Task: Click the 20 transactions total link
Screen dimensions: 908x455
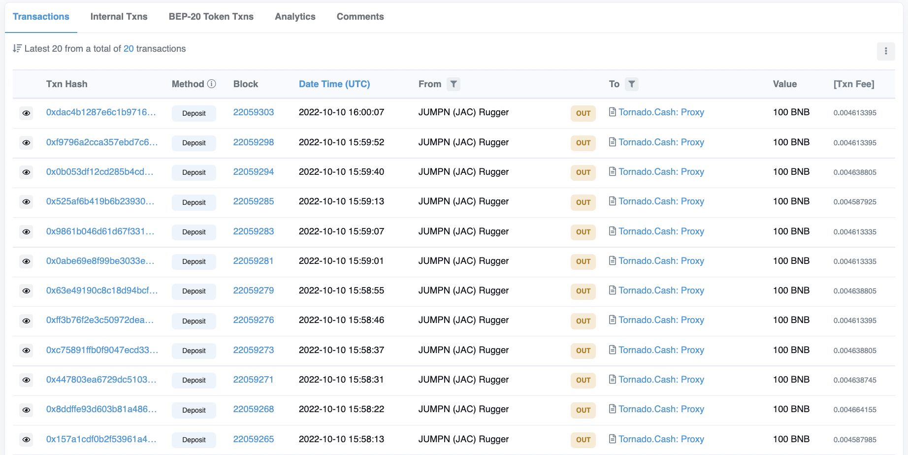Action: pos(129,49)
